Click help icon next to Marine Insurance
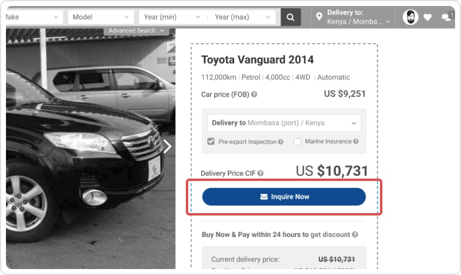461x275 pixels. [x=356, y=142]
